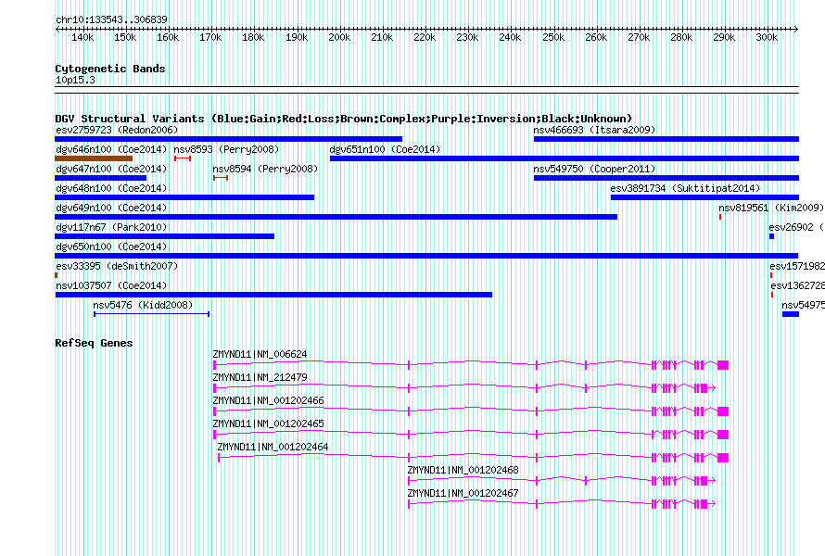Viewport: 825px width, 556px height.
Task: Click the chr10:133543..306839 coordinate label
Action: point(111,19)
